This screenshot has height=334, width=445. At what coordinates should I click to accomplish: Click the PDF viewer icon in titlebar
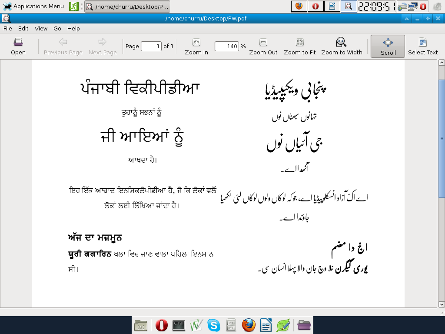[x=6, y=18]
